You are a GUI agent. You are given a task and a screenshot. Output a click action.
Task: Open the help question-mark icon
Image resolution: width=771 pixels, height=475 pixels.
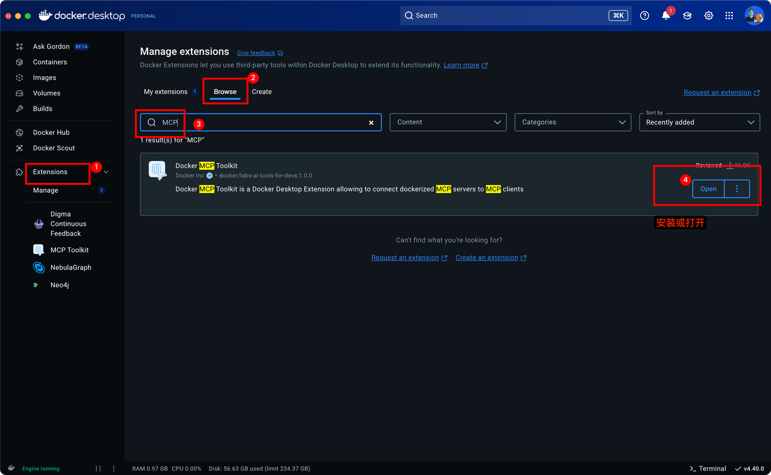[645, 16]
